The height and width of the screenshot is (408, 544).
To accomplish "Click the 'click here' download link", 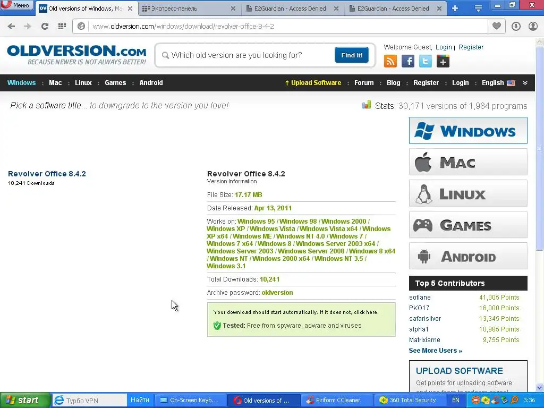I will (365, 312).
